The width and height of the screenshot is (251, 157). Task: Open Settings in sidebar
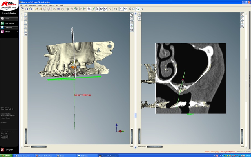coord(9,32)
